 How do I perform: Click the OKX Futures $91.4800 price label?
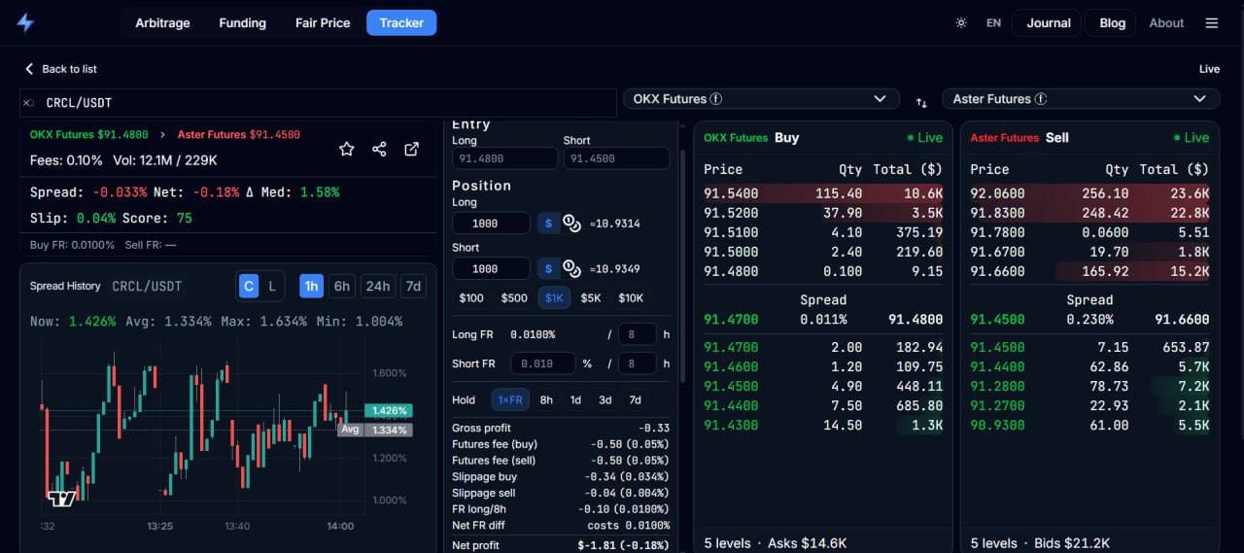(x=89, y=135)
